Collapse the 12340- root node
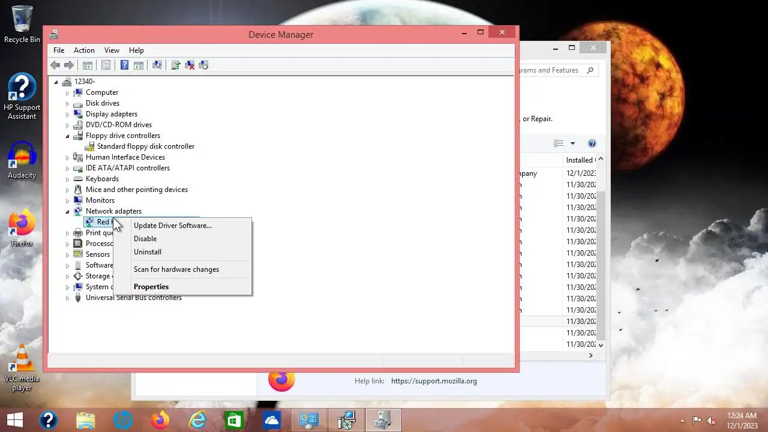The image size is (768, 432). [56, 82]
